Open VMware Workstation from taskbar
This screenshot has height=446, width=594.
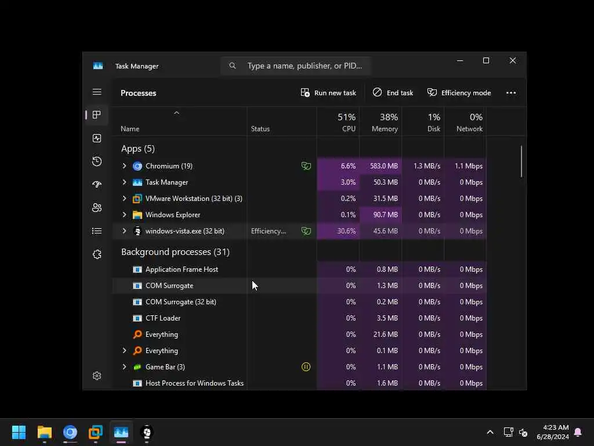tap(96, 432)
